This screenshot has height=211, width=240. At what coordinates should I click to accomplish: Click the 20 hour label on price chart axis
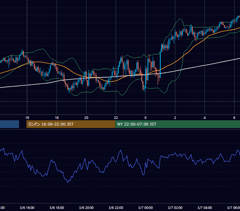pos(86,117)
